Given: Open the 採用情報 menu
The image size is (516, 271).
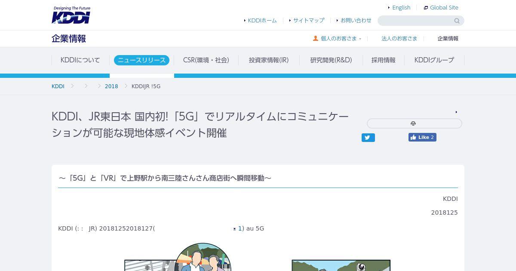Looking at the screenshot, I should 384,60.
